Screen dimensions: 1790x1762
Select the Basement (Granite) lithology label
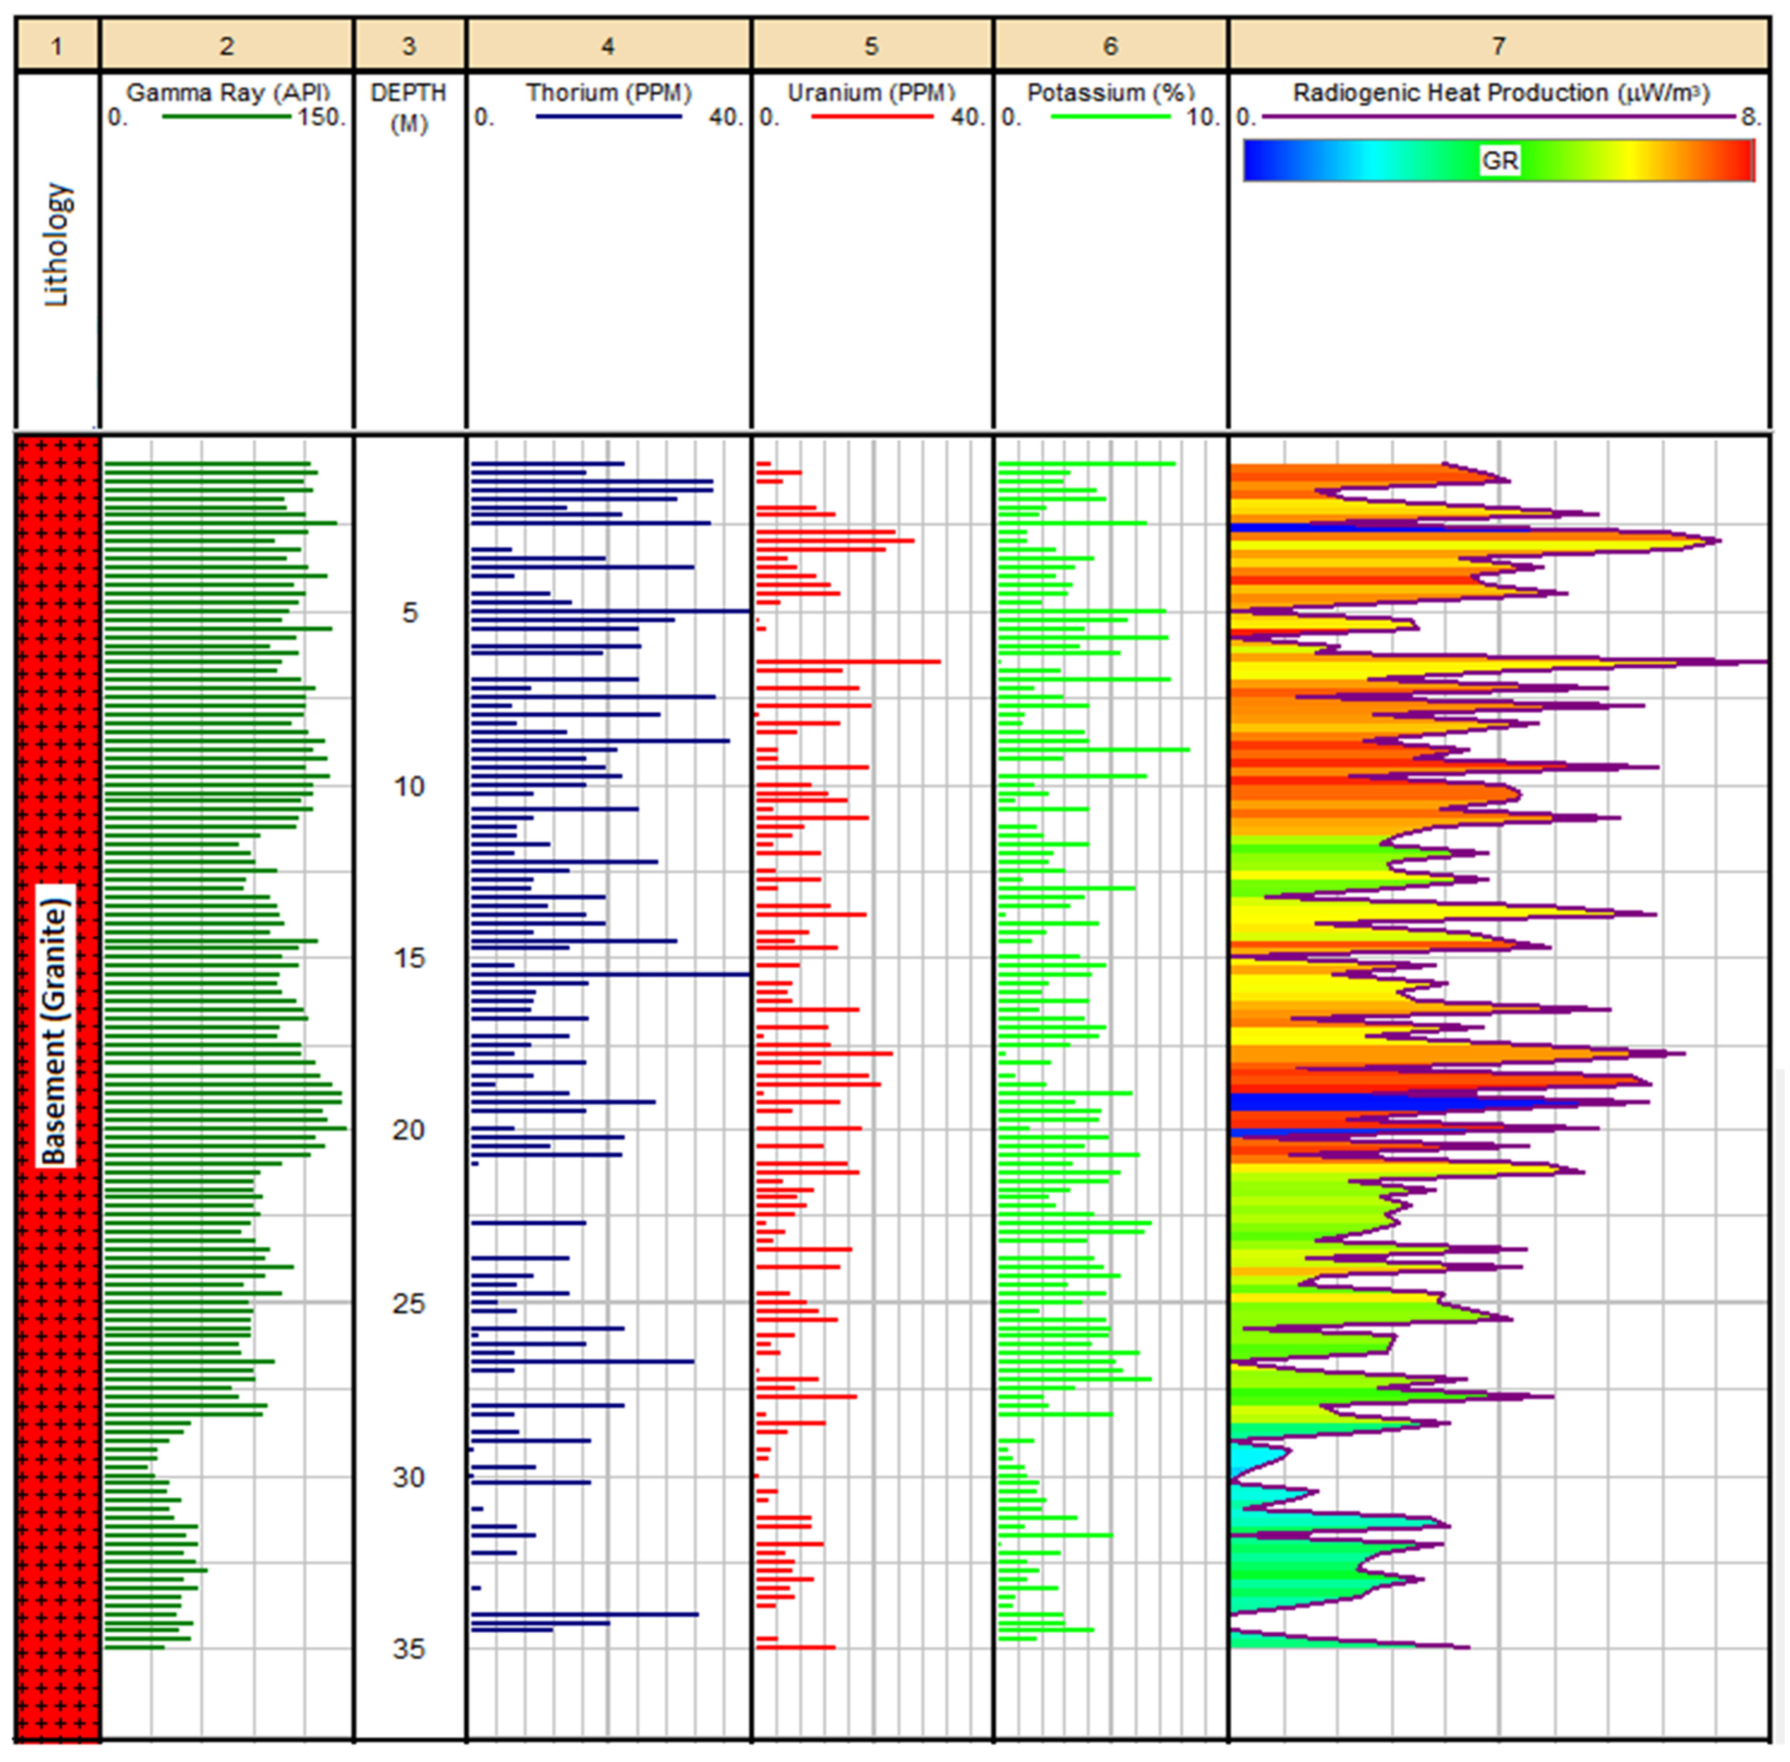55,1026
